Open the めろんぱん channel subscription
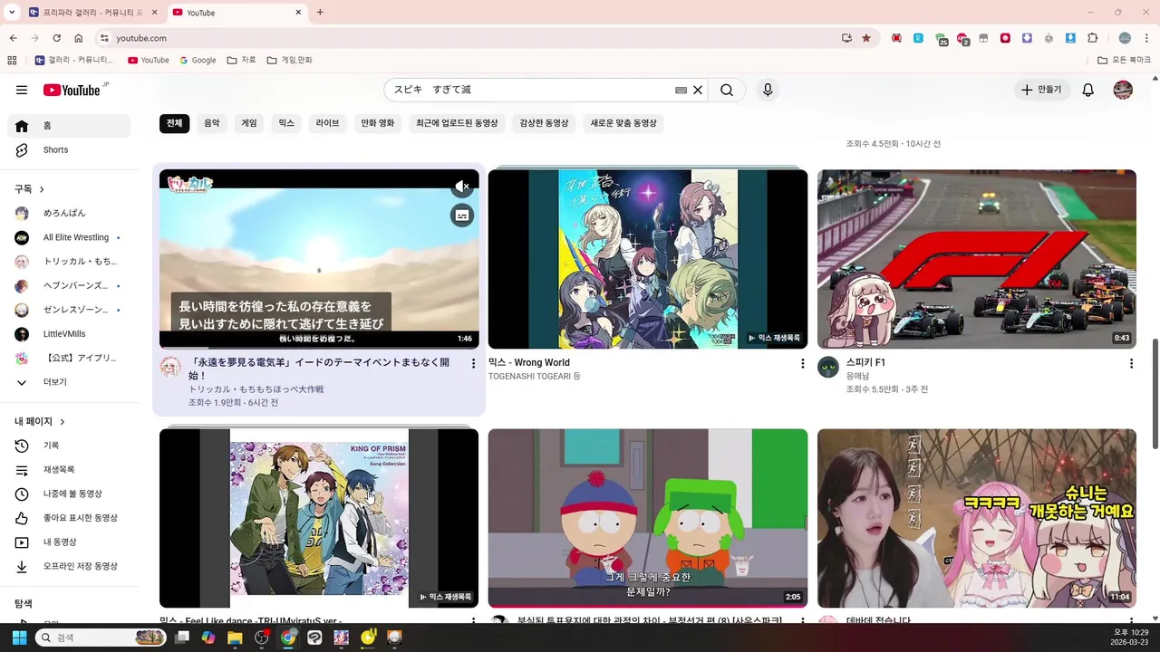This screenshot has height=652, width=1160. [x=69, y=213]
